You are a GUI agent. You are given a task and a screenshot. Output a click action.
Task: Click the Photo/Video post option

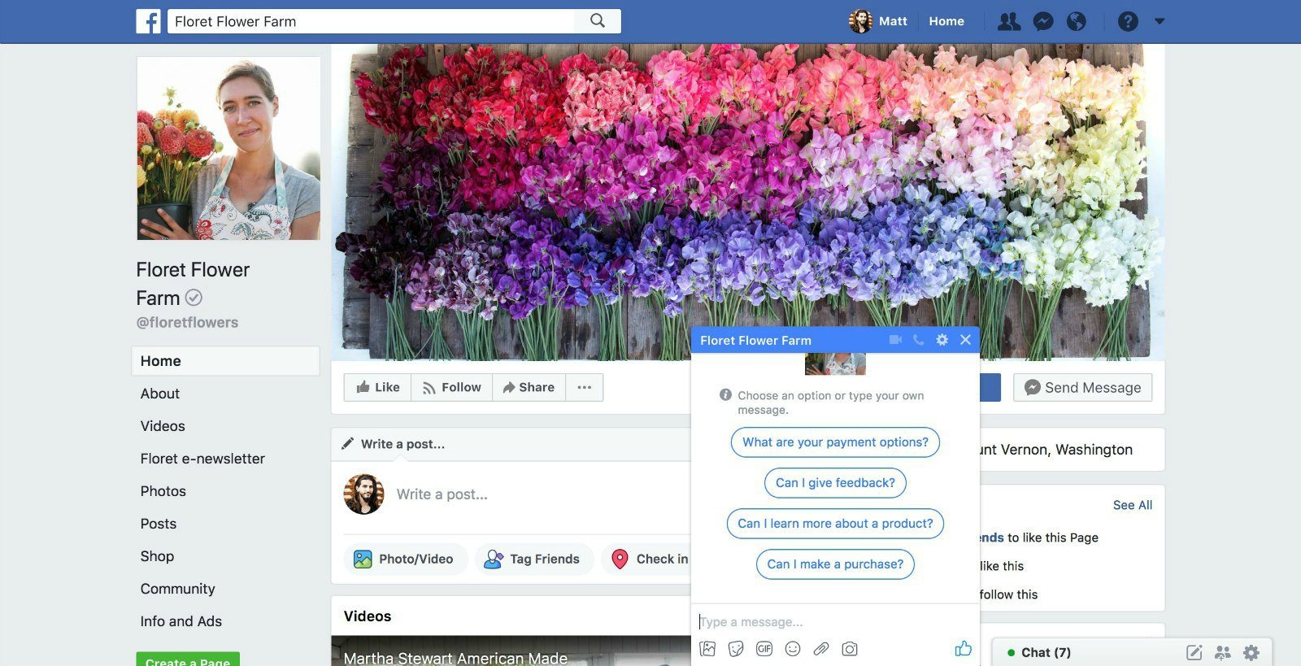point(406,559)
